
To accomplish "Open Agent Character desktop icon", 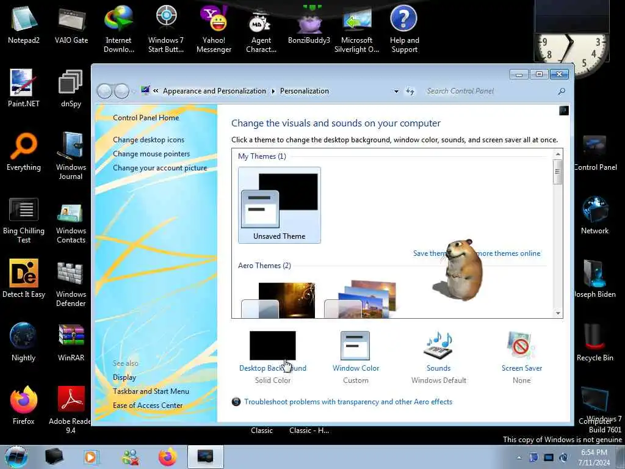I will (261, 32).
